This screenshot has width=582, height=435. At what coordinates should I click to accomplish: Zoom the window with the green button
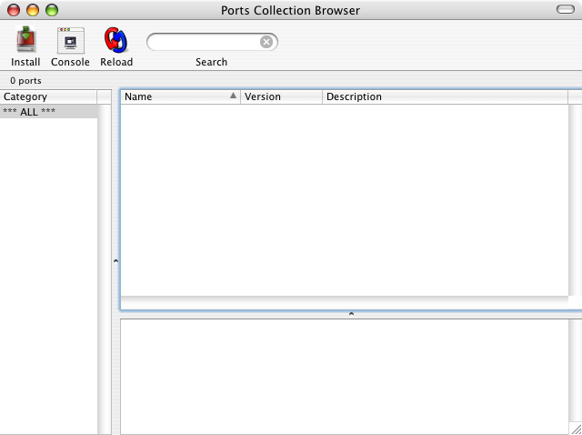pos(52,10)
